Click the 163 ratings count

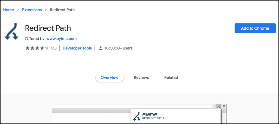point(54,48)
